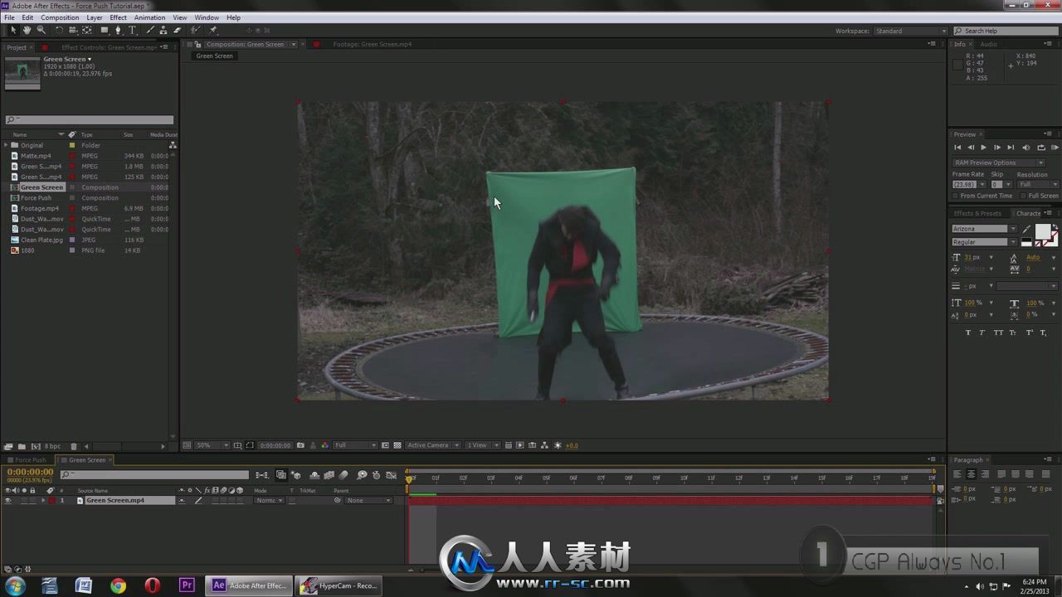Select the Clone Stamp tool
Screen dimensions: 1062x597
[163, 30]
